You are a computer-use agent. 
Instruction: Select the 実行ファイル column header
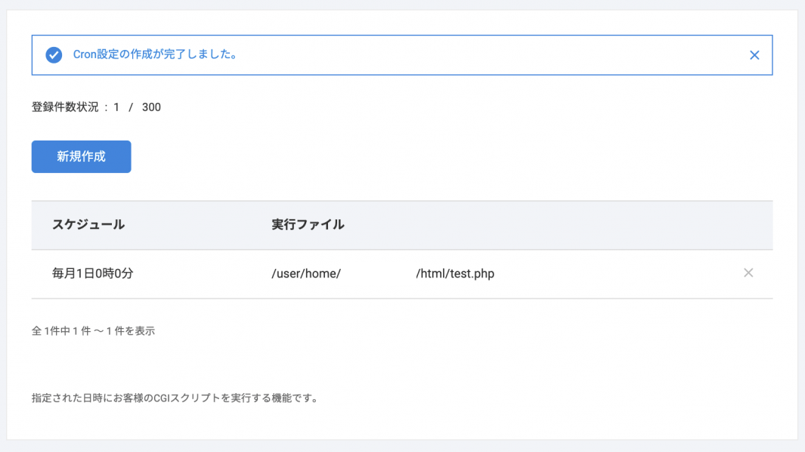pos(308,224)
